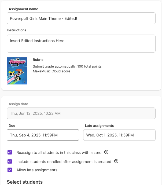
Task: Click inside the Instructions text area
Action: (81, 43)
